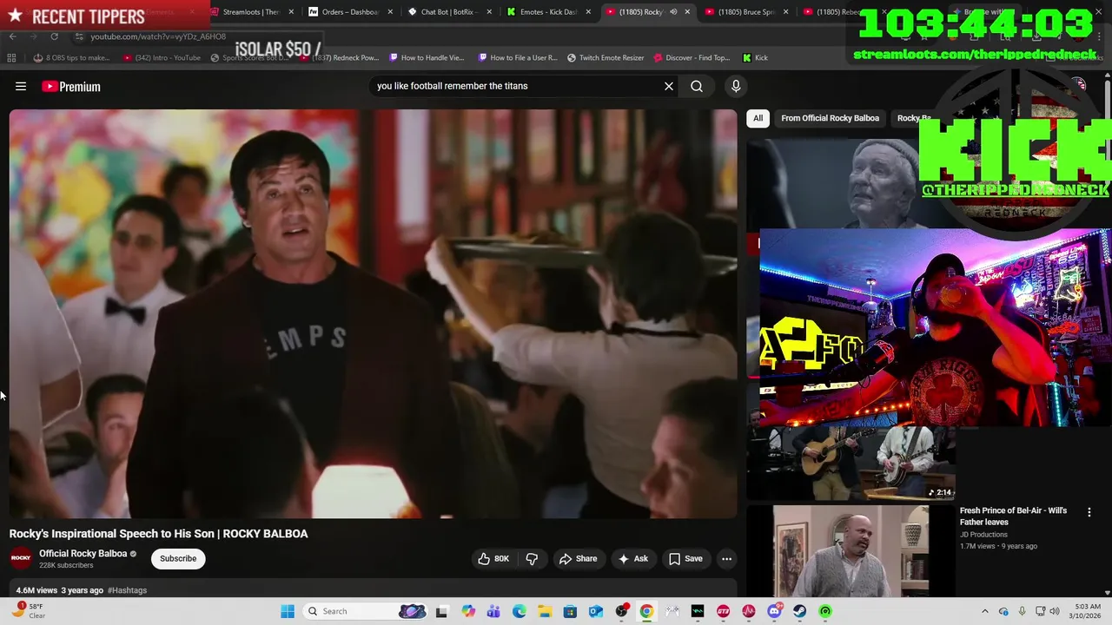1112x625 pixels.
Task: Clear the search box with the X
Action: click(x=669, y=86)
